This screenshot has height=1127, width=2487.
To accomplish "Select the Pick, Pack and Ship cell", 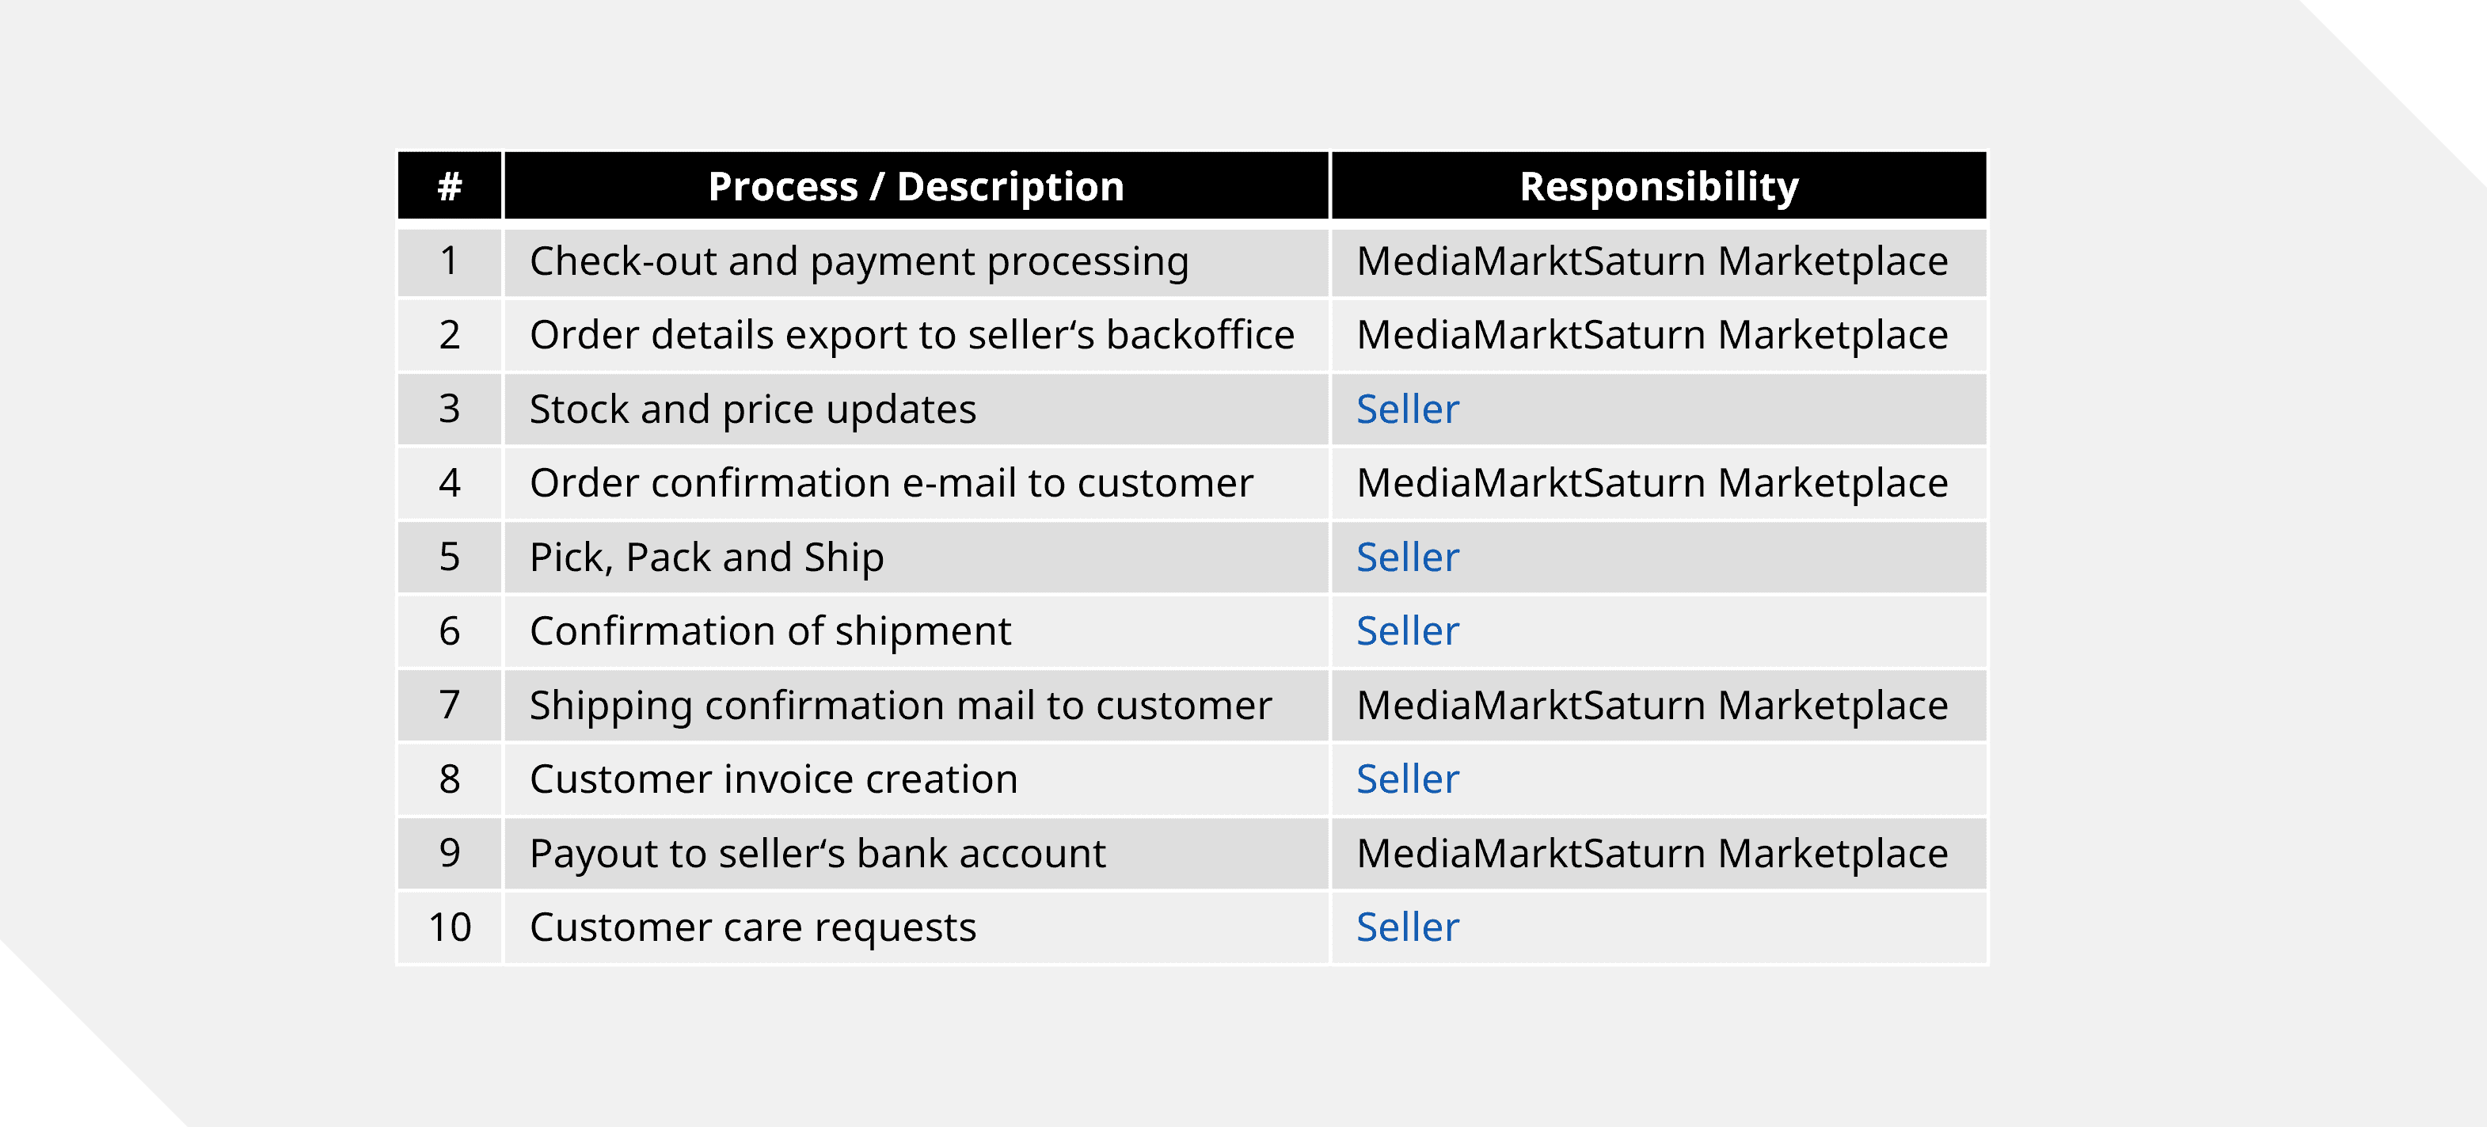I will [x=705, y=558].
